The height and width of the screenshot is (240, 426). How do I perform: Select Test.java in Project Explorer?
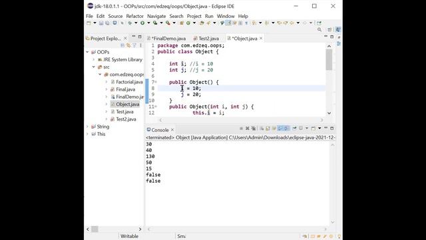pyautogui.click(x=124, y=112)
